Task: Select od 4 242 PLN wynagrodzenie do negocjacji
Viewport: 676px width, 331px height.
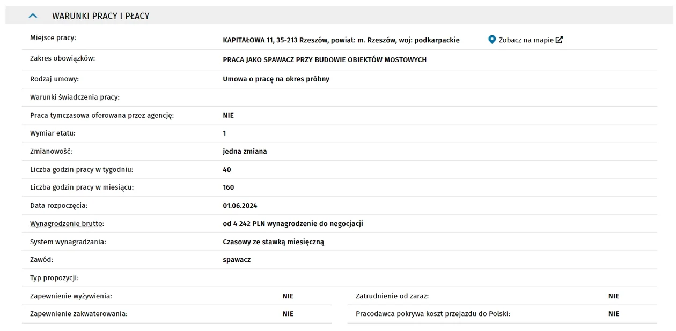Action: pos(293,224)
